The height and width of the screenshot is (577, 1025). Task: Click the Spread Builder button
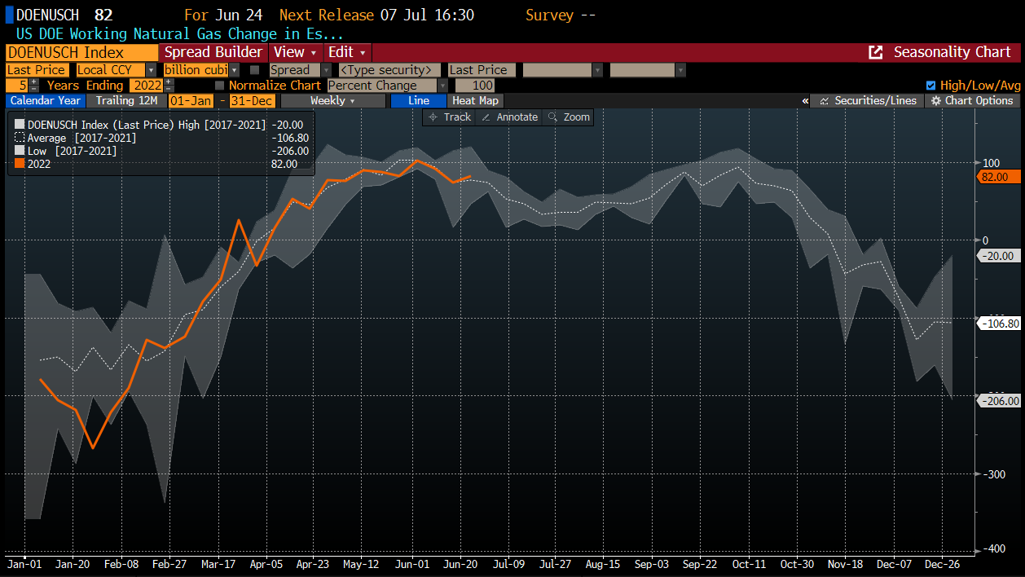[213, 52]
